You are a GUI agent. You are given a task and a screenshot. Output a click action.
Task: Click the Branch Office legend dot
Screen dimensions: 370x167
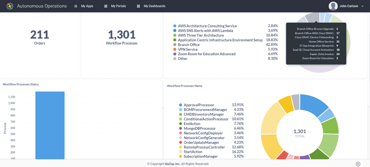[x=175, y=45]
